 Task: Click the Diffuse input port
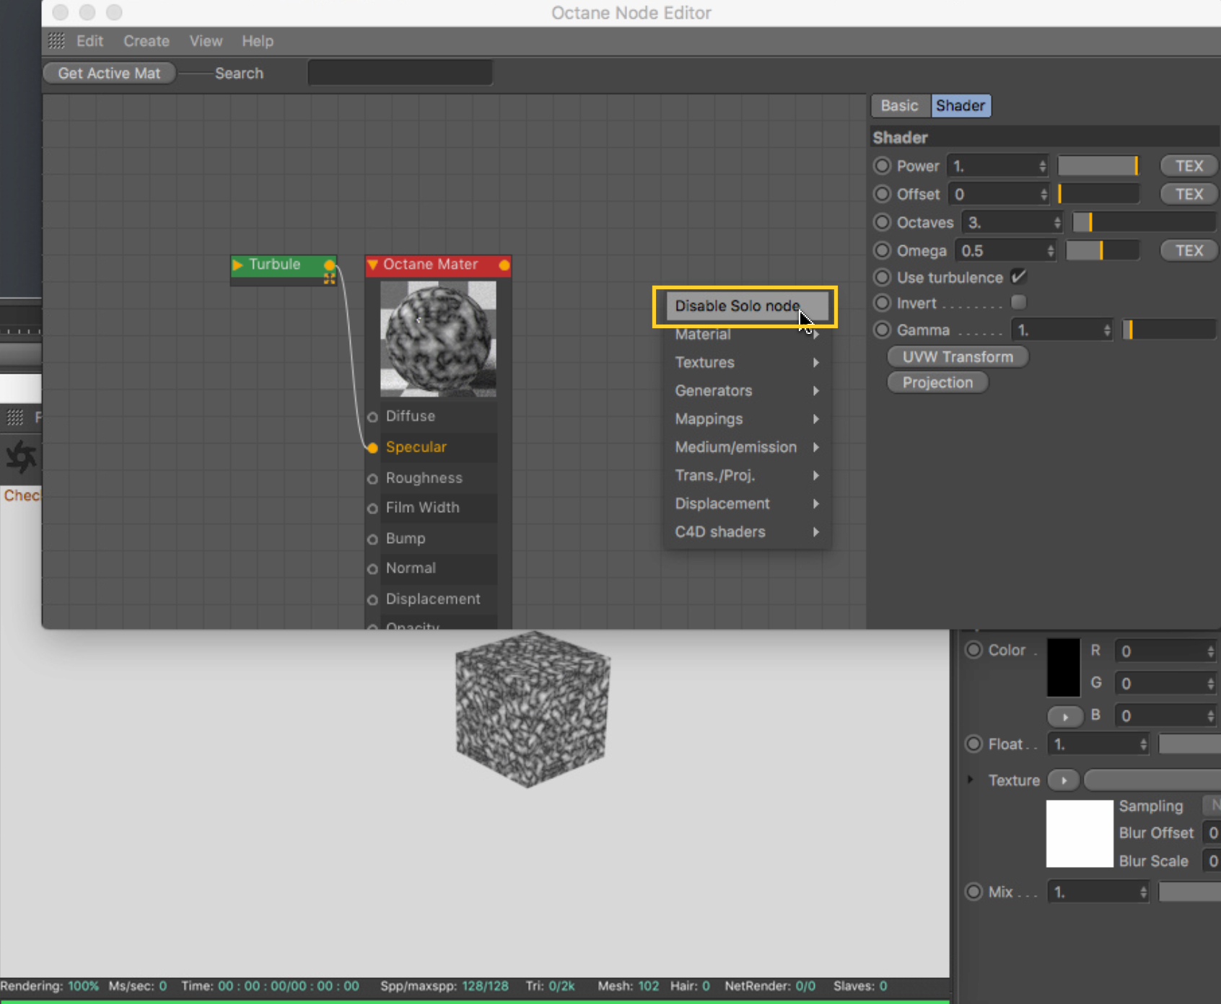pos(372,417)
